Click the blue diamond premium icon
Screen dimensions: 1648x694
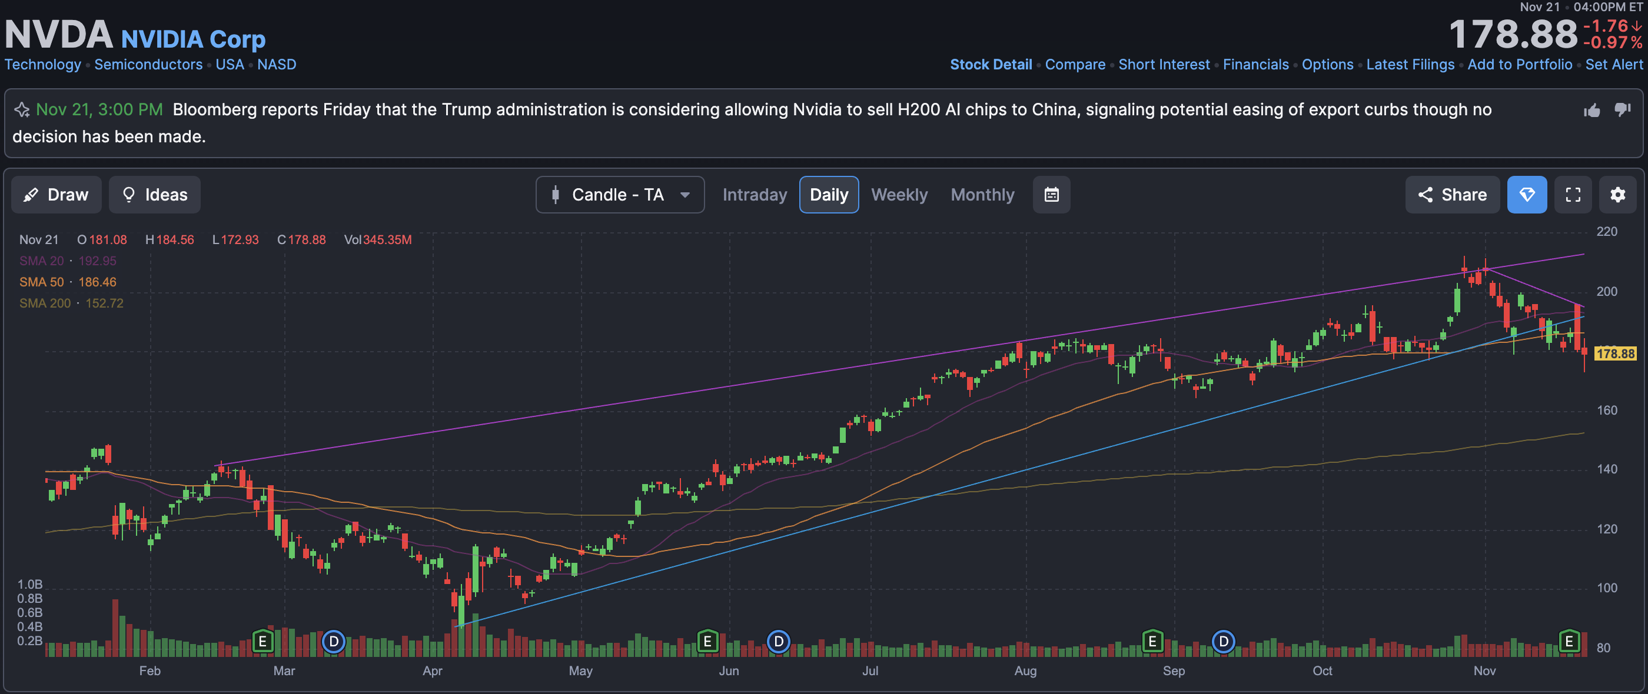[x=1526, y=194]
